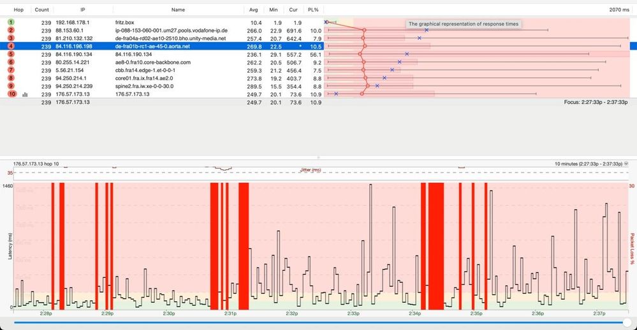Click the 176.57.173.13 hop 10 graph title

[36, 164]
